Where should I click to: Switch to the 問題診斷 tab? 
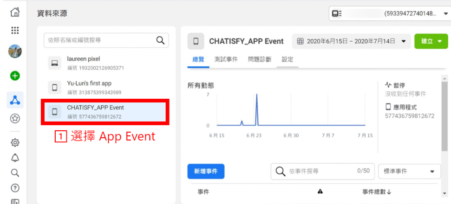click(259, 59)
